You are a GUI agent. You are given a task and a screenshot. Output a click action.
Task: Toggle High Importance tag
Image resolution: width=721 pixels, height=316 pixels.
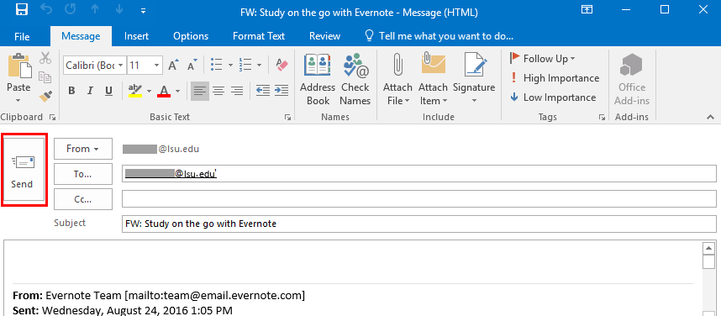[x=555, y=78]
